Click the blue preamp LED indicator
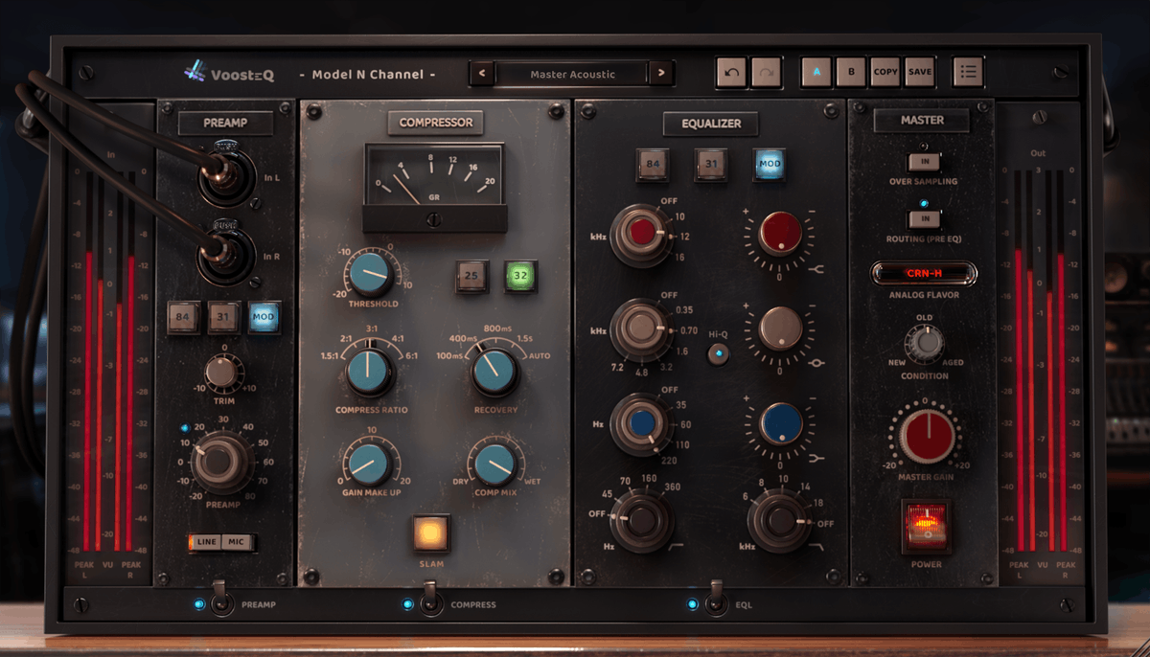This screenshot has height=657, width=1150. (x=185, y=428)
